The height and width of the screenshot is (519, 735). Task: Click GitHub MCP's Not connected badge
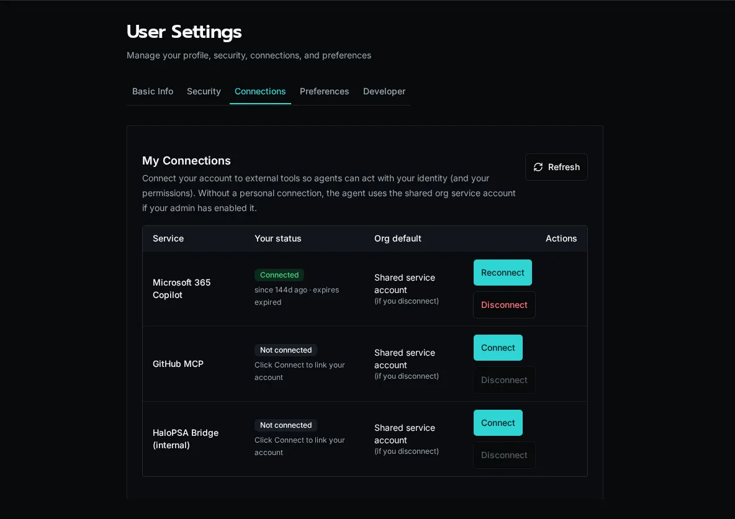click(286, 350)
